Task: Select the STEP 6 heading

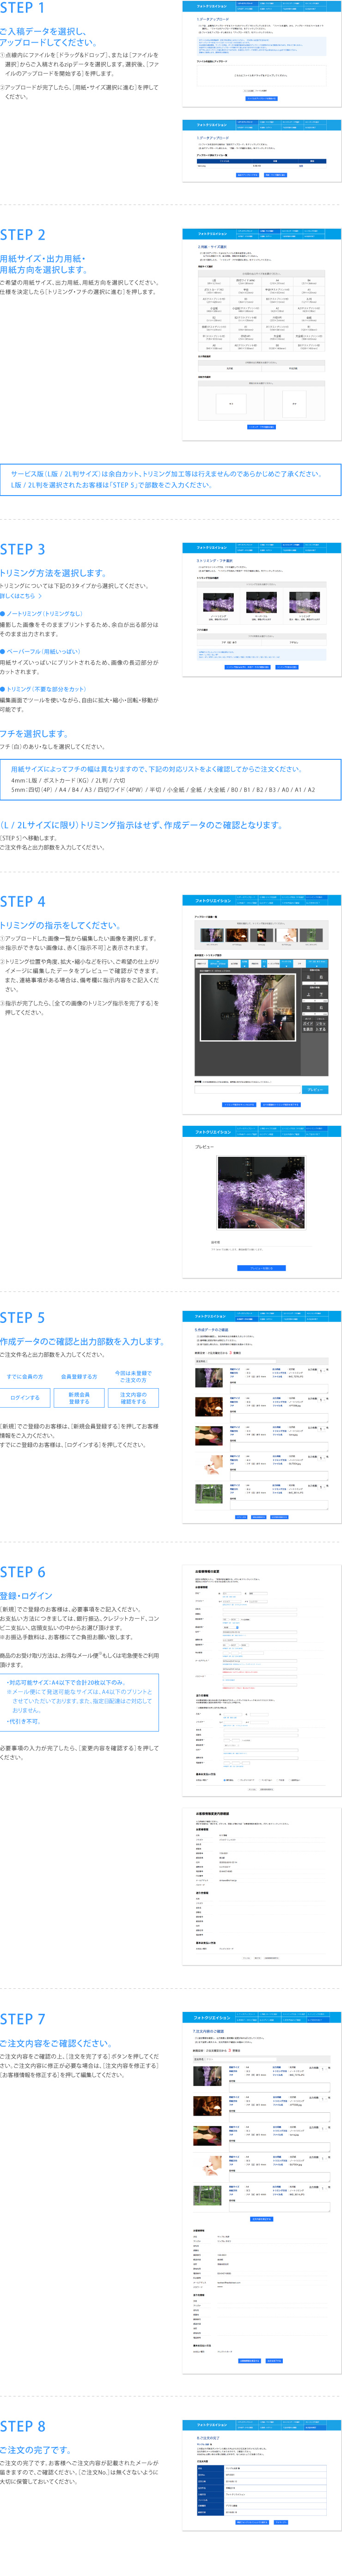Action: (x=23, y=1571)
